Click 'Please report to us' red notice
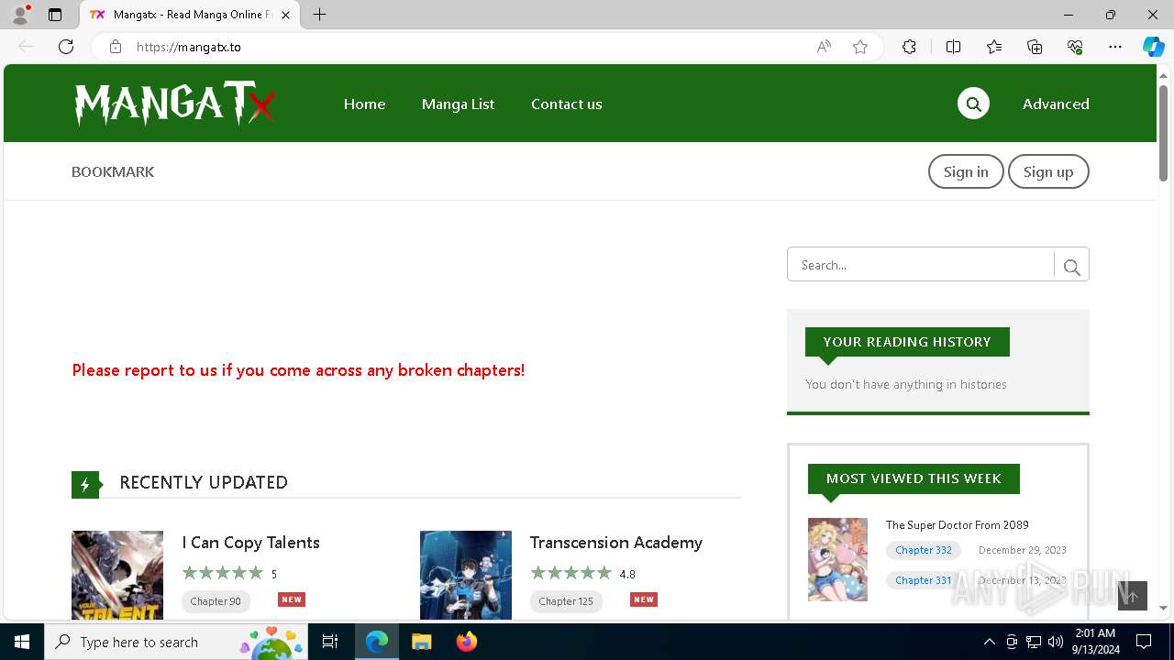The height and width of the screenshot is (660, 1174). click(298, 370)
